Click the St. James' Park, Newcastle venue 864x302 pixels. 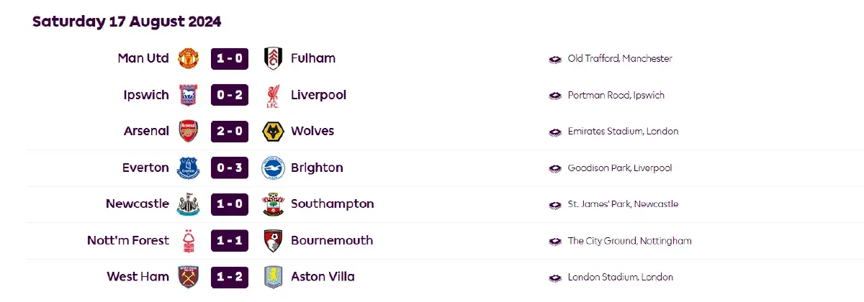623,204
